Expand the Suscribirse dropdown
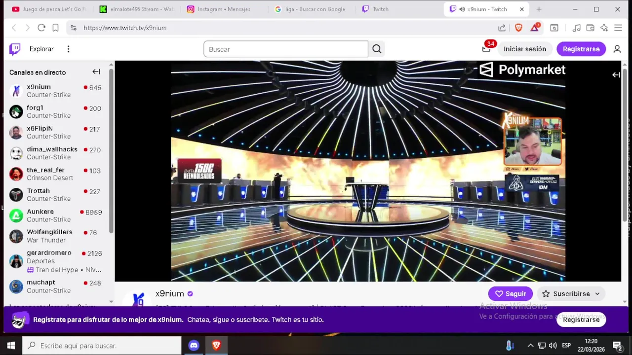 [x=597, y=294]
